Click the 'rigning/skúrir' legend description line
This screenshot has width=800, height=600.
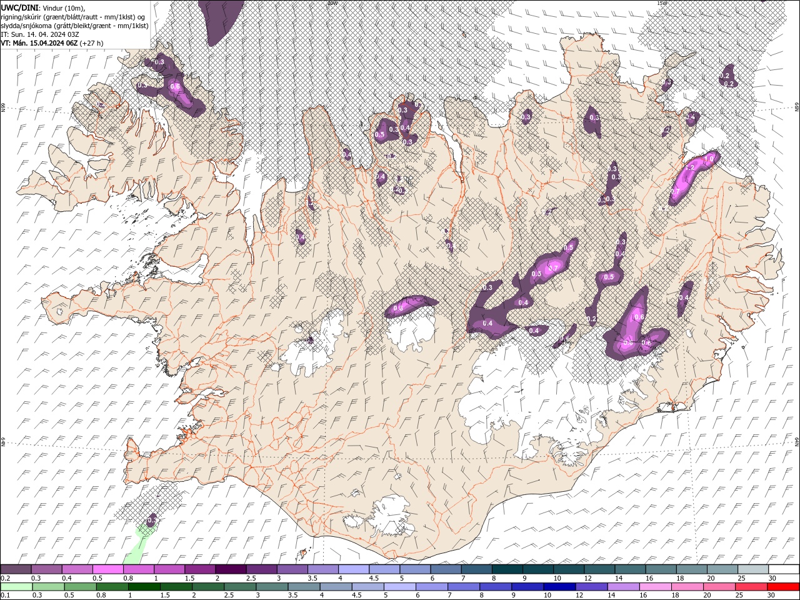point(73,17)
